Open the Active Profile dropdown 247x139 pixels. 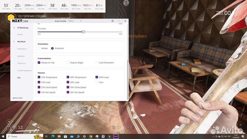click(x=75, y=21)
